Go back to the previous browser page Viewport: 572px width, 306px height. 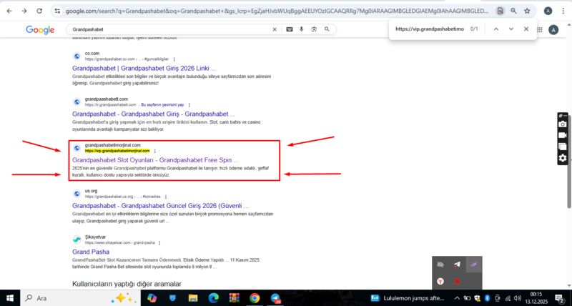click(9, 11)
